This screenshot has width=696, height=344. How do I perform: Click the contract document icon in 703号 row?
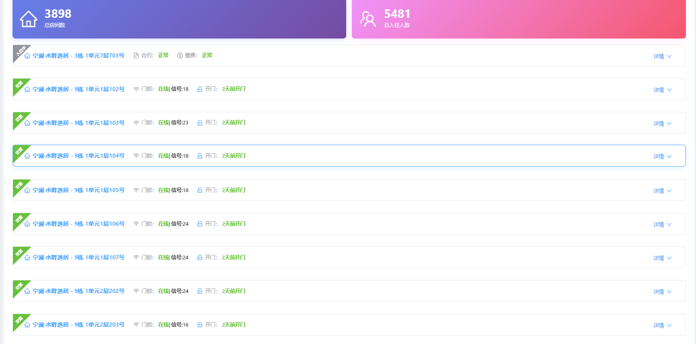tap(136, 56)
